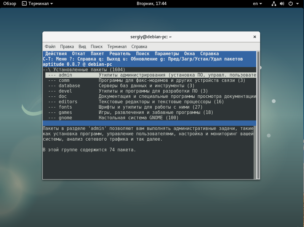Open the Справка menu in terminal menubar

pos(139,47)
